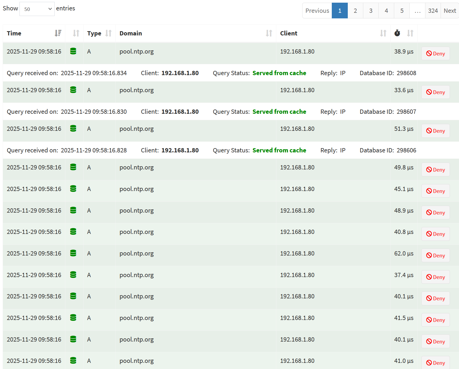459x369 pixels.
Task: Deny the query showing 62.0 µs reply time
Action: (x=435, y=255)
